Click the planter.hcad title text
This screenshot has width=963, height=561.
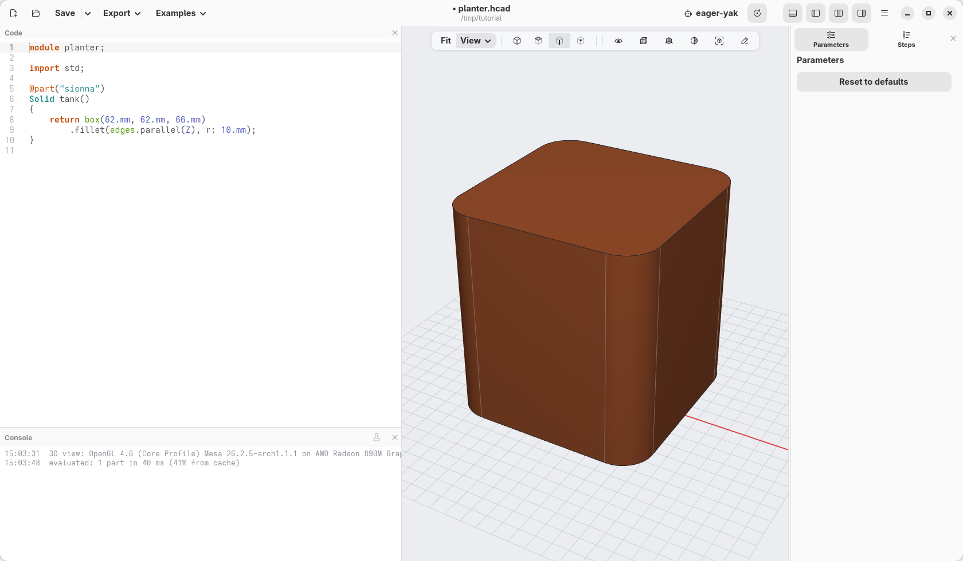[x=481, y=9]
